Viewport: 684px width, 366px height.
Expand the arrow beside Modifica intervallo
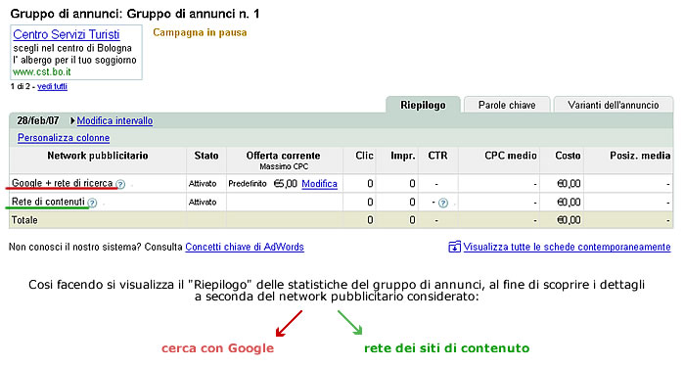pos(72,120)
